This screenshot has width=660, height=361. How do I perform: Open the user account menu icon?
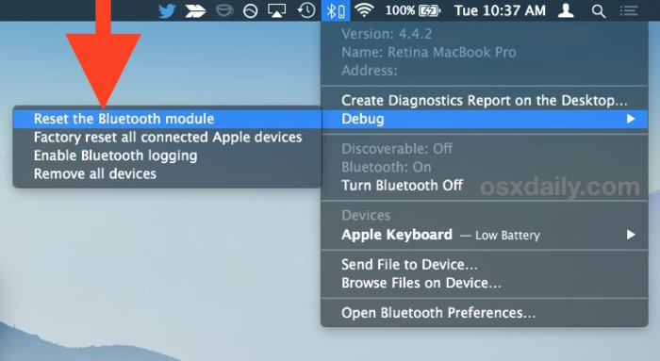click(566, 10)
